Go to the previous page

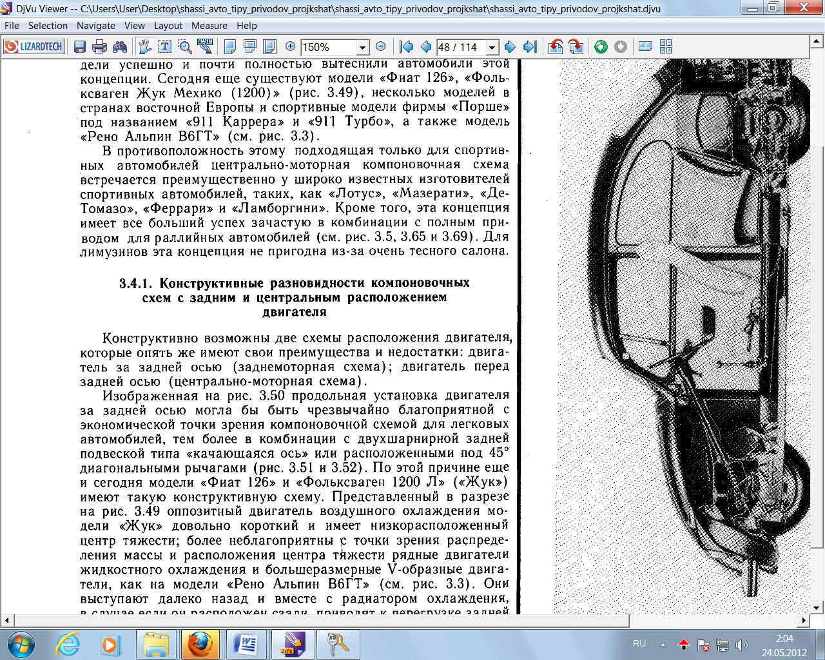pyautogui.click(x=425, y=46)
